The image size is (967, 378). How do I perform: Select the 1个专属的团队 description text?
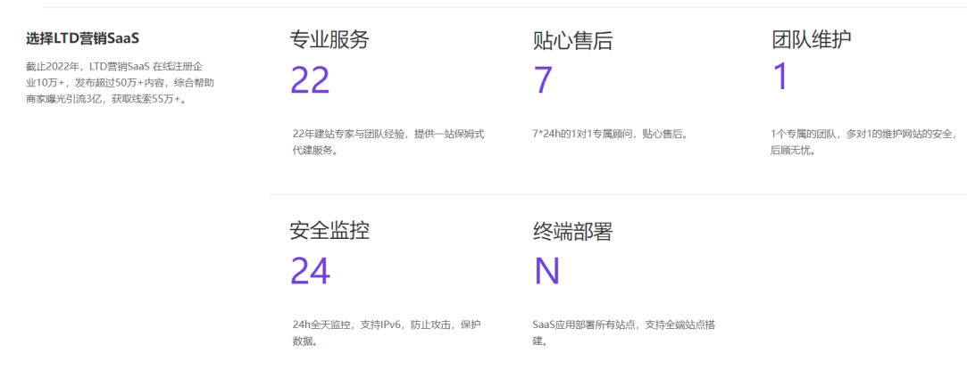pos(863,142)
